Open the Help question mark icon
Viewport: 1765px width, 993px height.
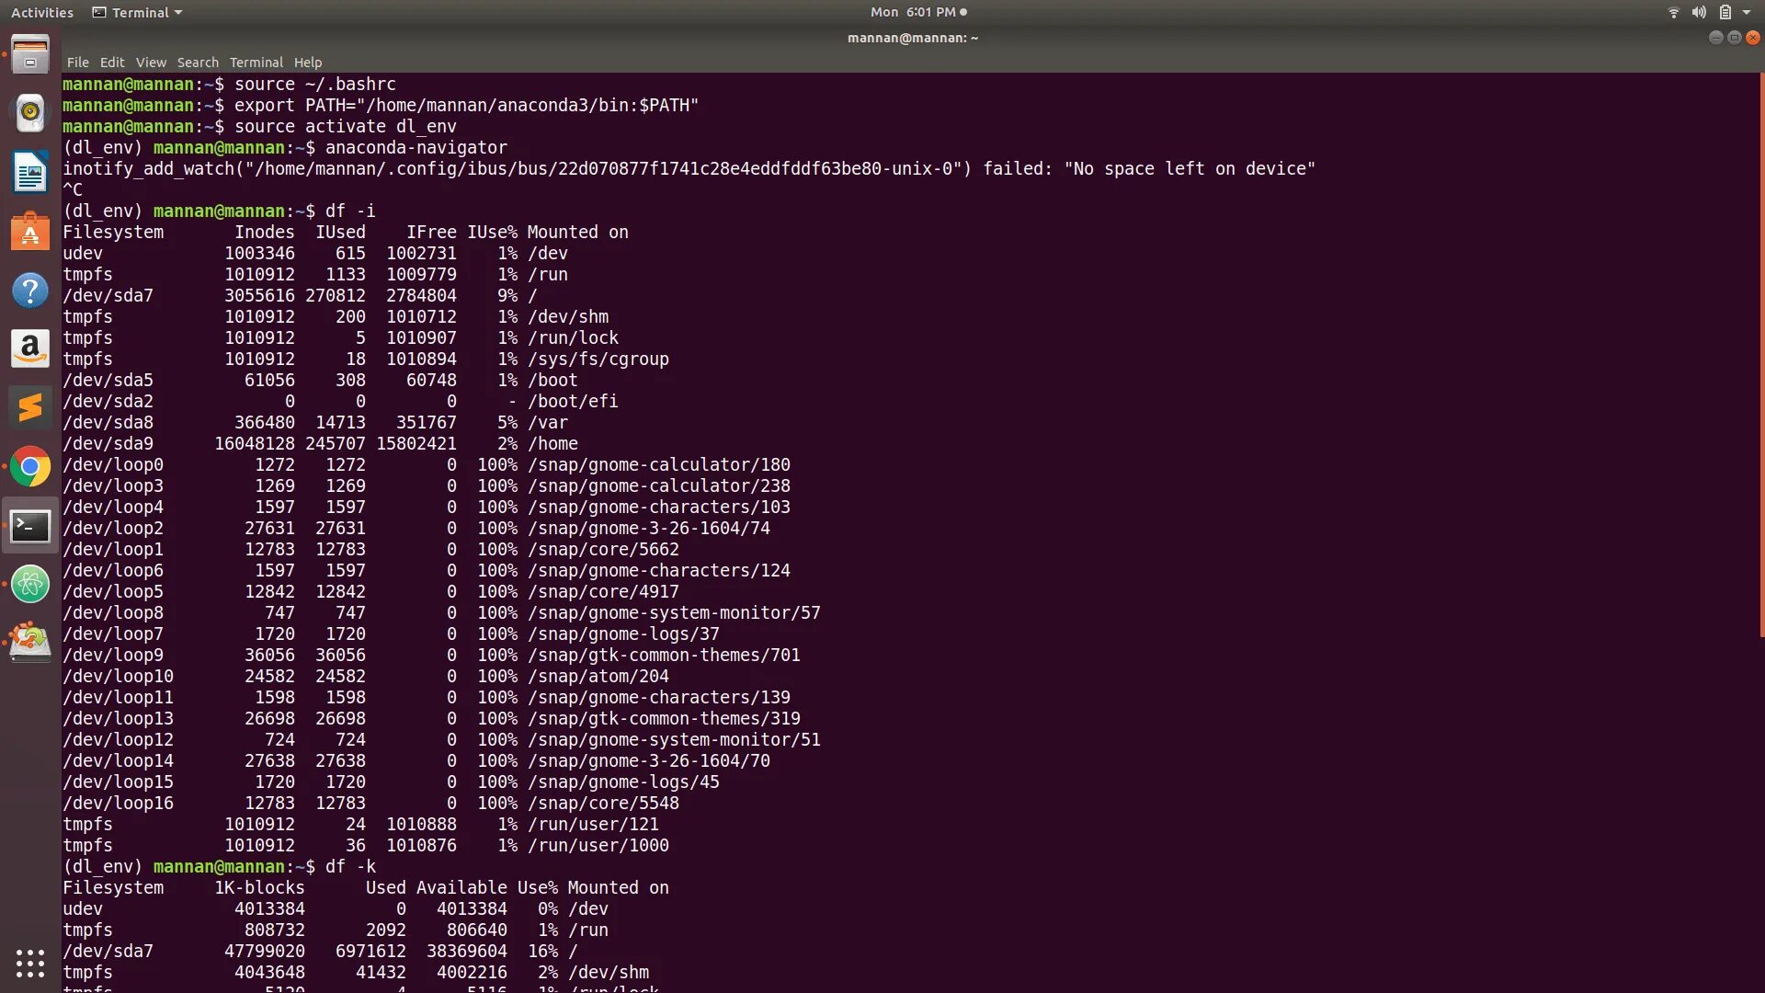pyautogui.click(x=30, y=291)
